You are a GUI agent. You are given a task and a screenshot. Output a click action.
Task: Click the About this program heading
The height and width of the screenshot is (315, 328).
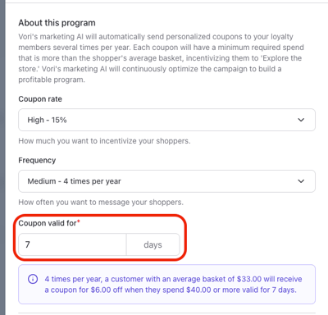57,23
